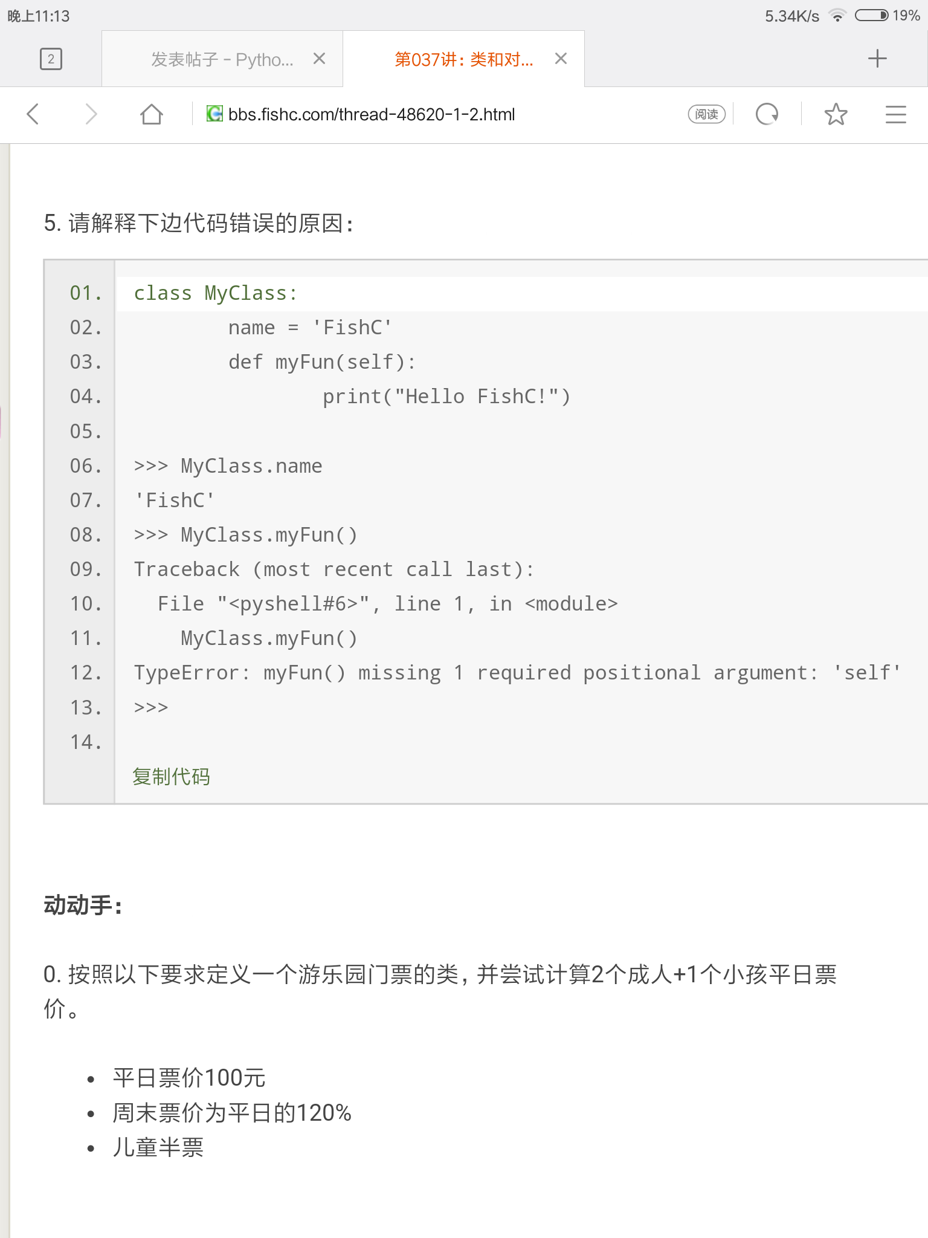
Task: Tap the forward navigation arrow
Action: coord(91,114)
